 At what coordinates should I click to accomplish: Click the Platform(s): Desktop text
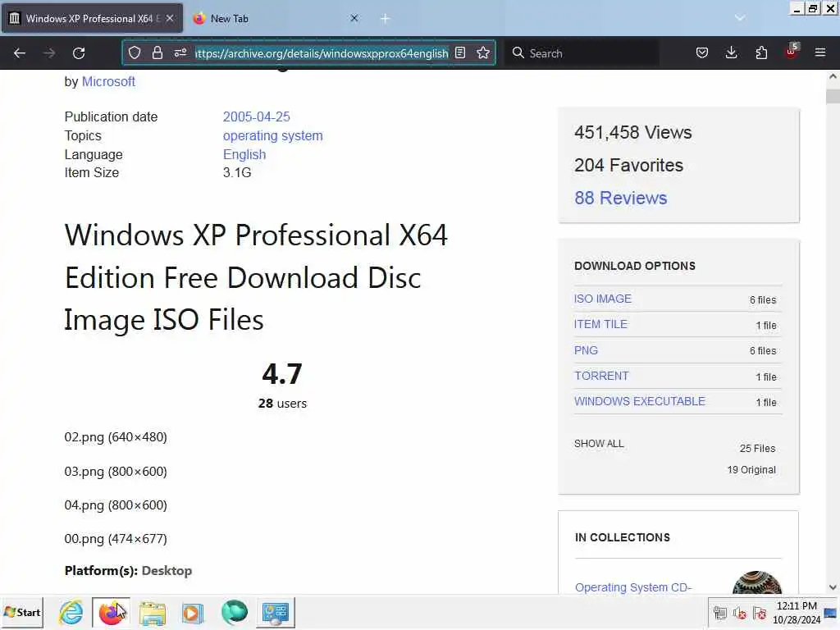point(128,571)
